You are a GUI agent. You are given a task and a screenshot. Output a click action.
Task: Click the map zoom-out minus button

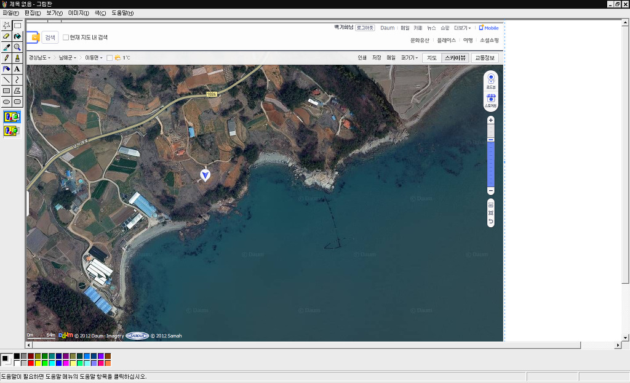coord(490,190)
